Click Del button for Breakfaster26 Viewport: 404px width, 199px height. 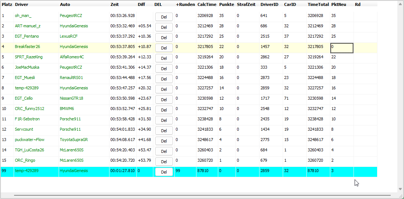pyautogui.click(x=164, y=48)
